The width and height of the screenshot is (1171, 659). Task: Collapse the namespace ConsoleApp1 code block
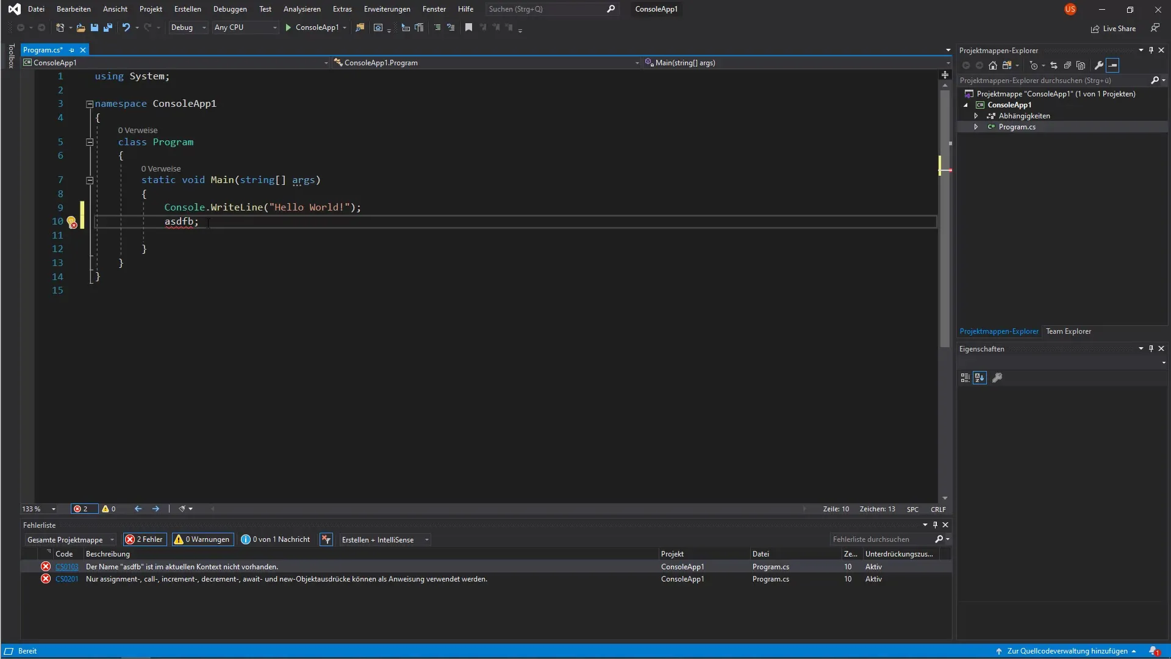click(x=90, y=104)
